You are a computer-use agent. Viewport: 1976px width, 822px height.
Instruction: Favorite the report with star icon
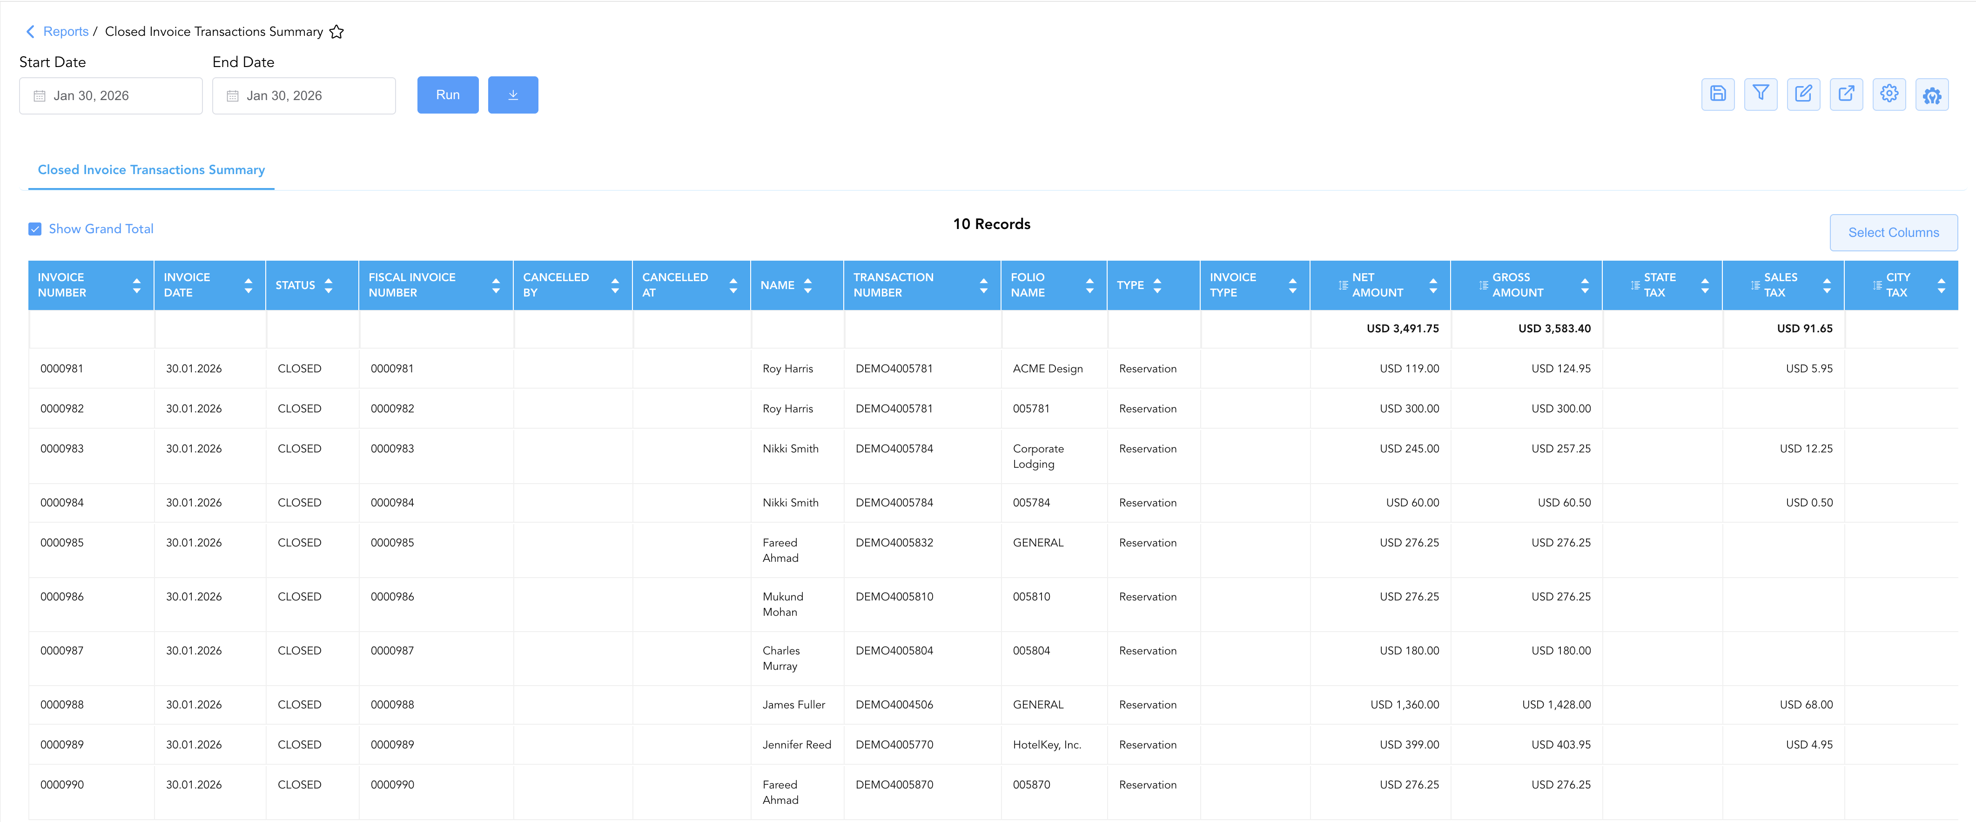pos(337,32)
